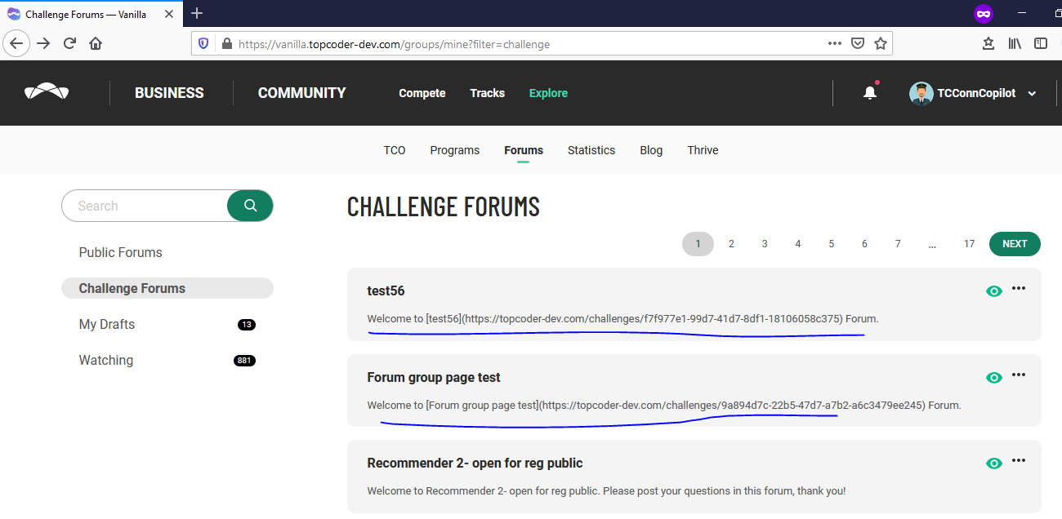Open the bookmarks star toolbar menu
The width and height of the screenshot is (1062, 519).
pyautogui.click(x=988, y=44)
